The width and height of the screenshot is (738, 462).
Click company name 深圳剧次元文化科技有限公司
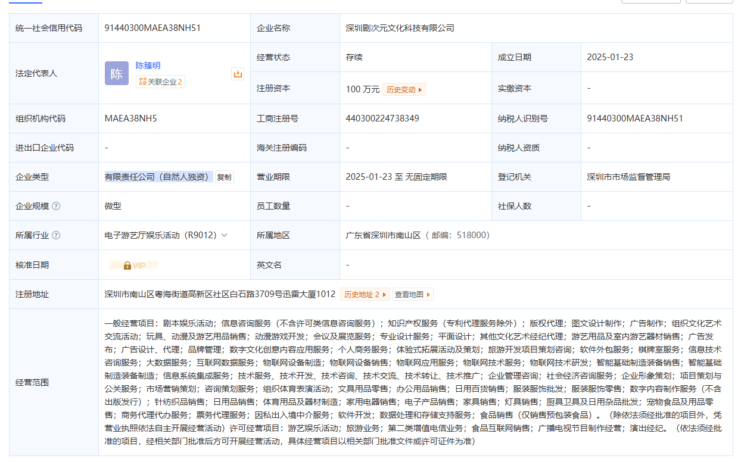point(400,28)
